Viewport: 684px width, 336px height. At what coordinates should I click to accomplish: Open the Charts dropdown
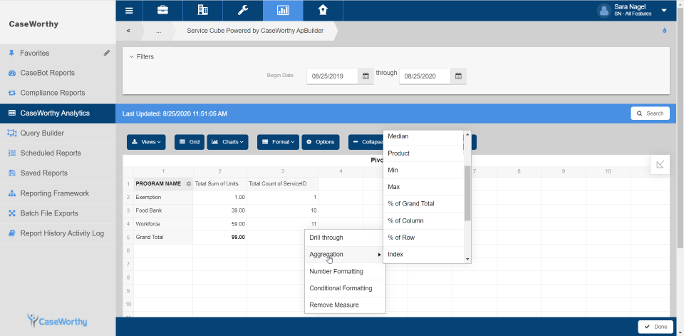227,142
